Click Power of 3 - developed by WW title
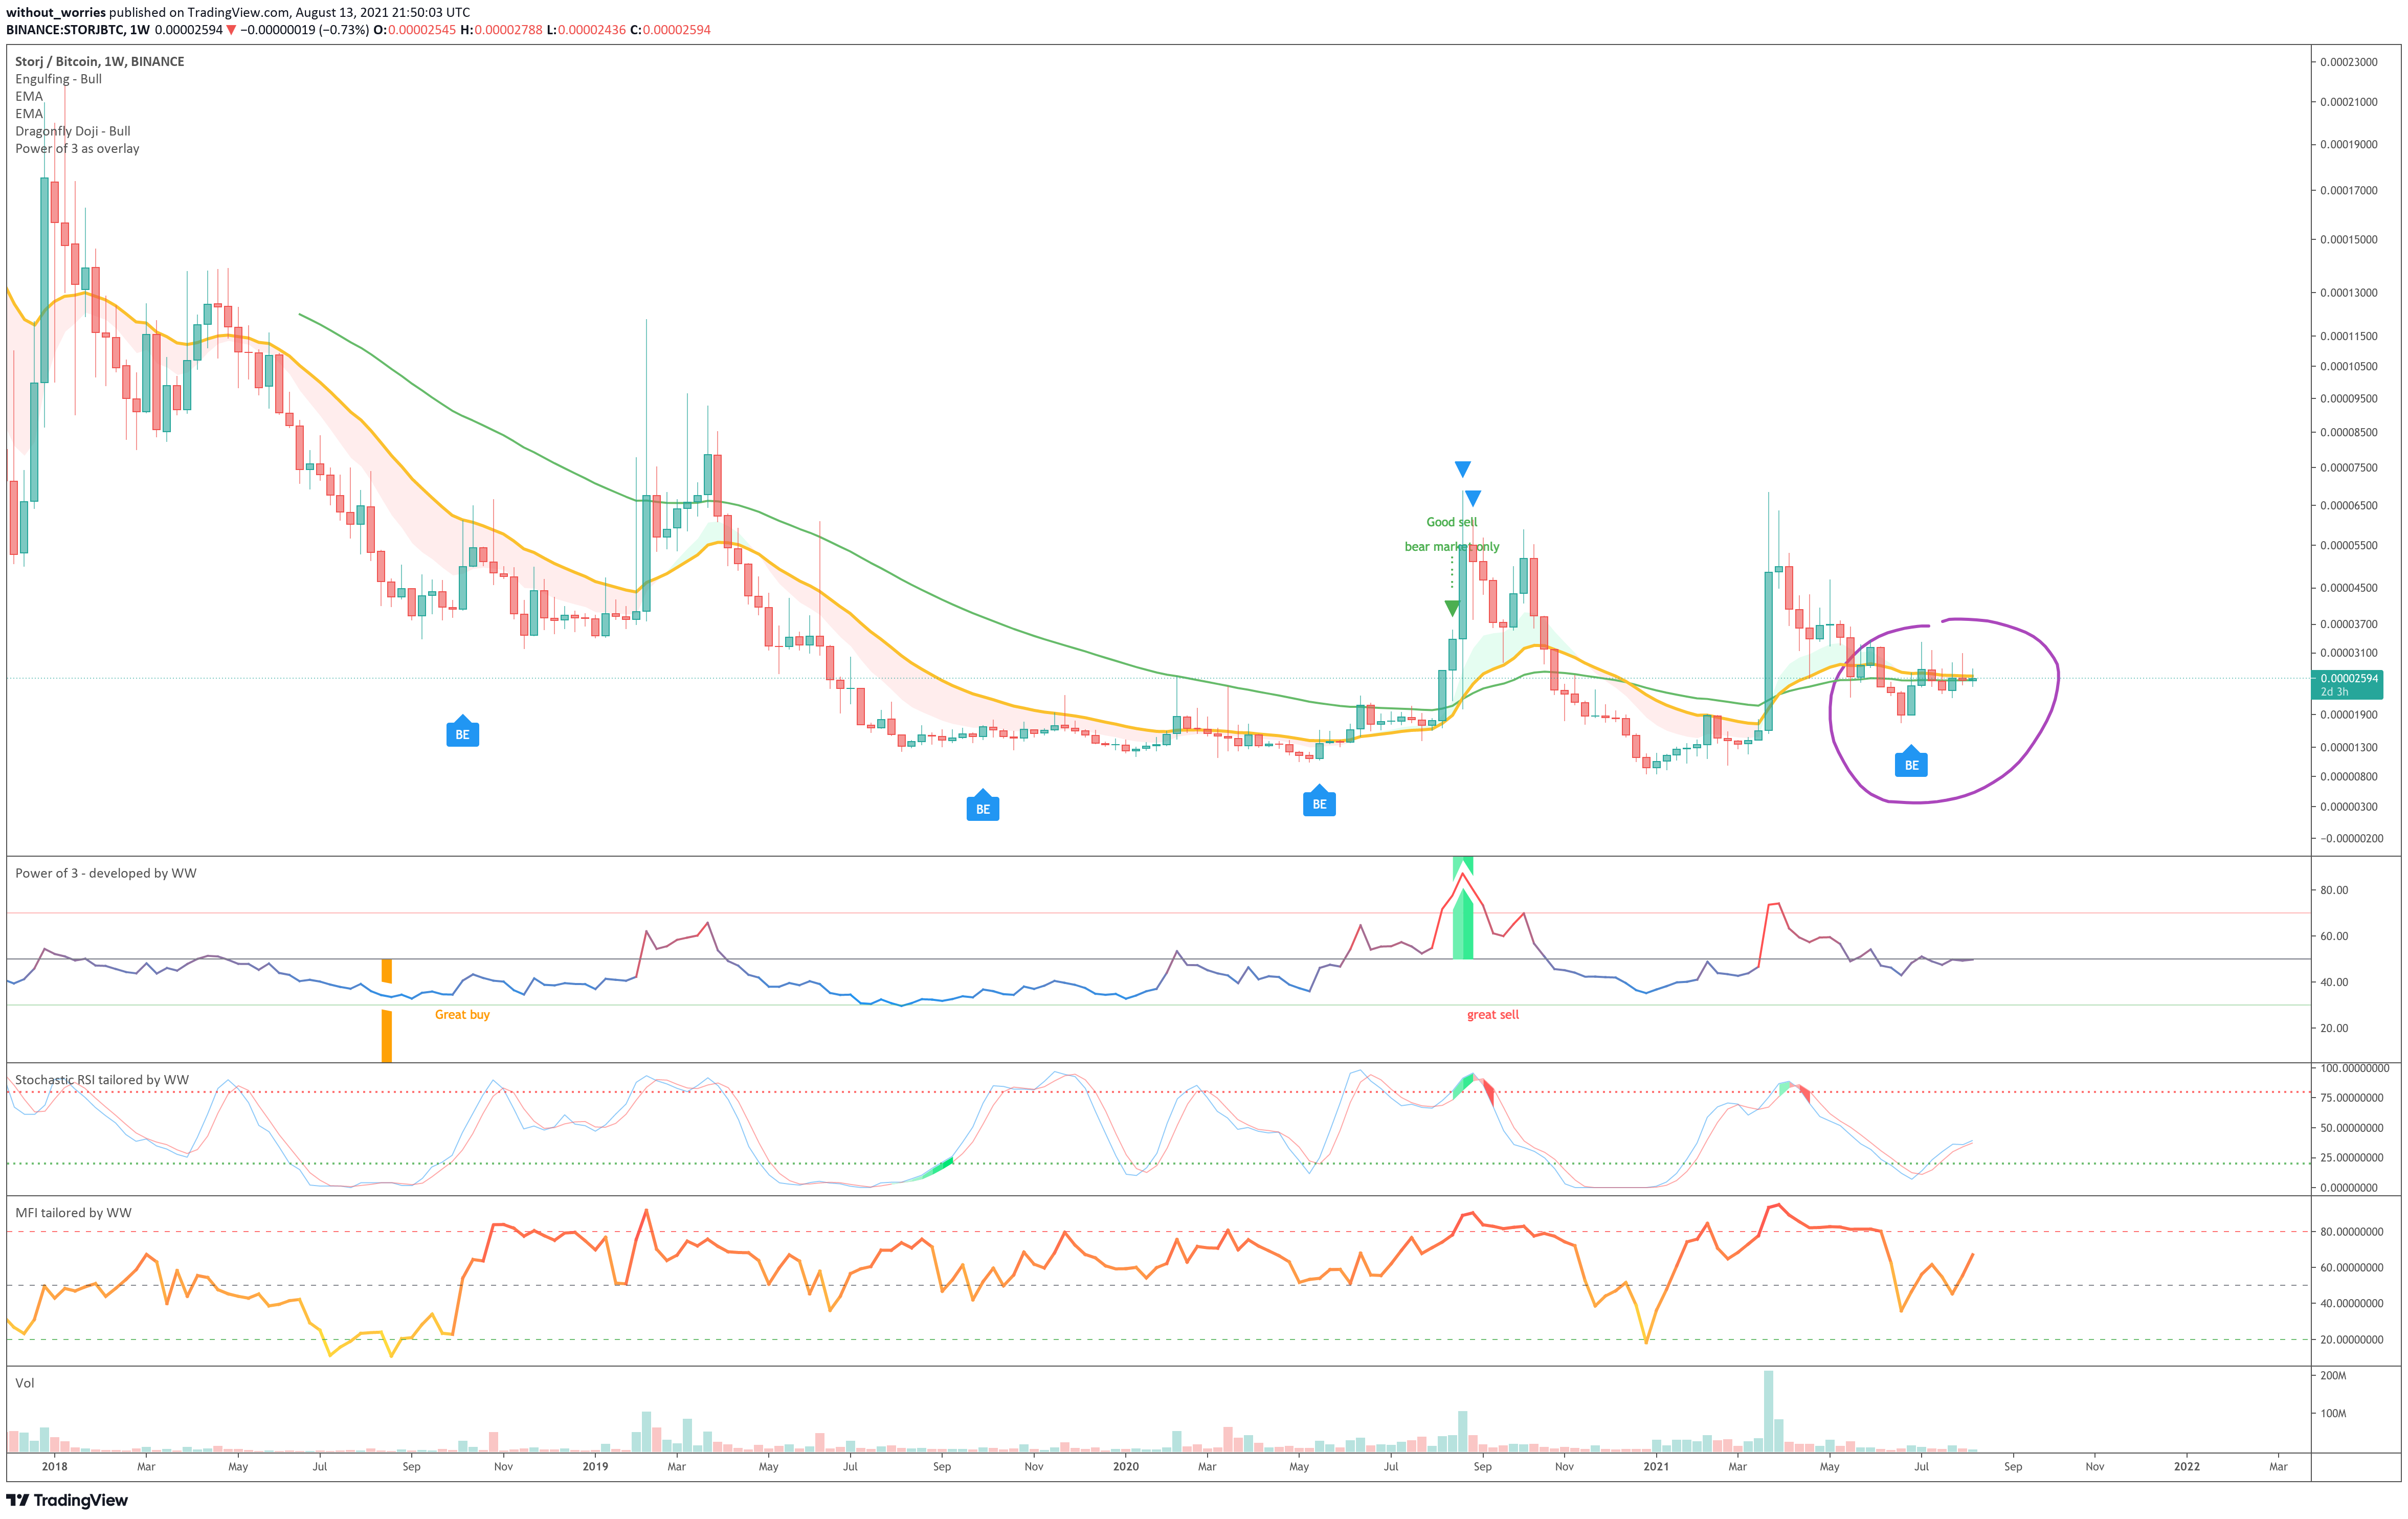2408x1519 pixels. [x=106, y=873]
